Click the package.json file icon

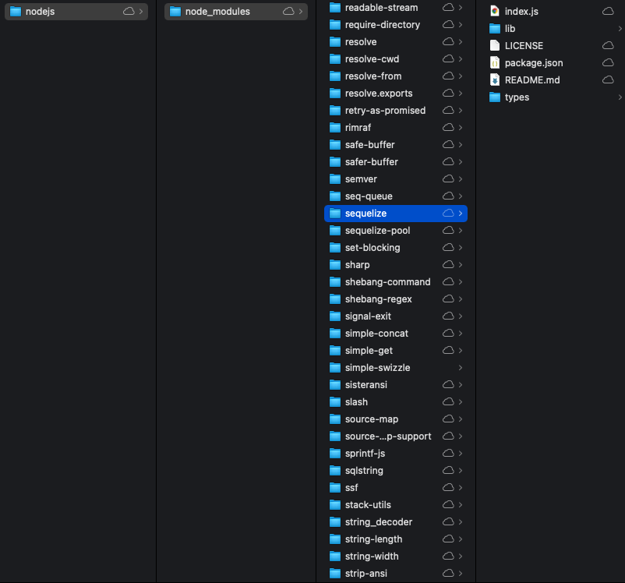(495, 62)
